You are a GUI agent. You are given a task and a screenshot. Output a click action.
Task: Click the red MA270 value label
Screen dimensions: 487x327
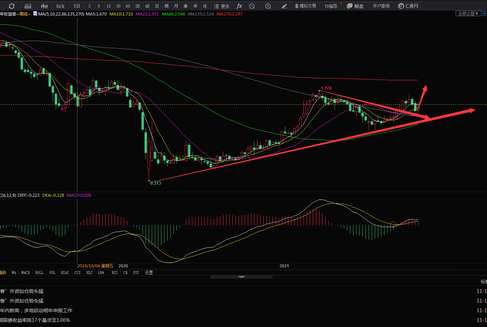tap(229, 14)
